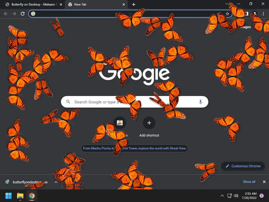Show hidden system tray icons
Image resolution: width=269 pixels, height=202 pixels.
[x=222, y=196]
